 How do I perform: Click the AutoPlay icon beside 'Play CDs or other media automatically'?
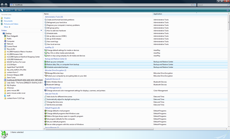[46, 53]
